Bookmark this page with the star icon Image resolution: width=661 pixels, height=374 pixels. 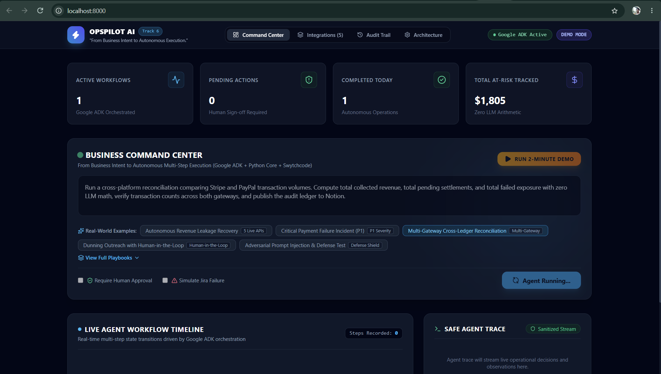click(614, 11)
